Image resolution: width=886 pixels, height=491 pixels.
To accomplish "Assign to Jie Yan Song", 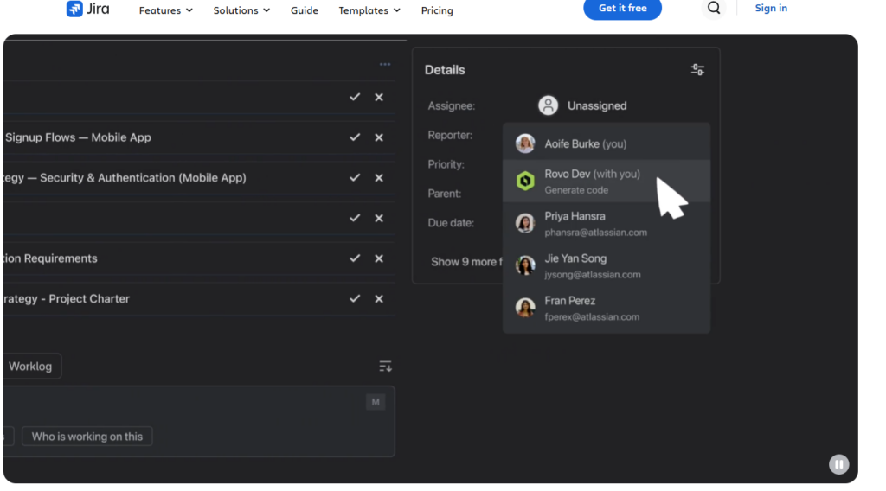I will 607,266.
